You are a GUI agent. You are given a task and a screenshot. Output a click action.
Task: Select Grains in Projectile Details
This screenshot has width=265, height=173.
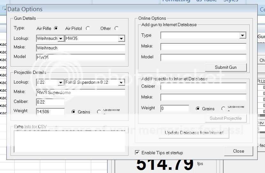[73, 112]
